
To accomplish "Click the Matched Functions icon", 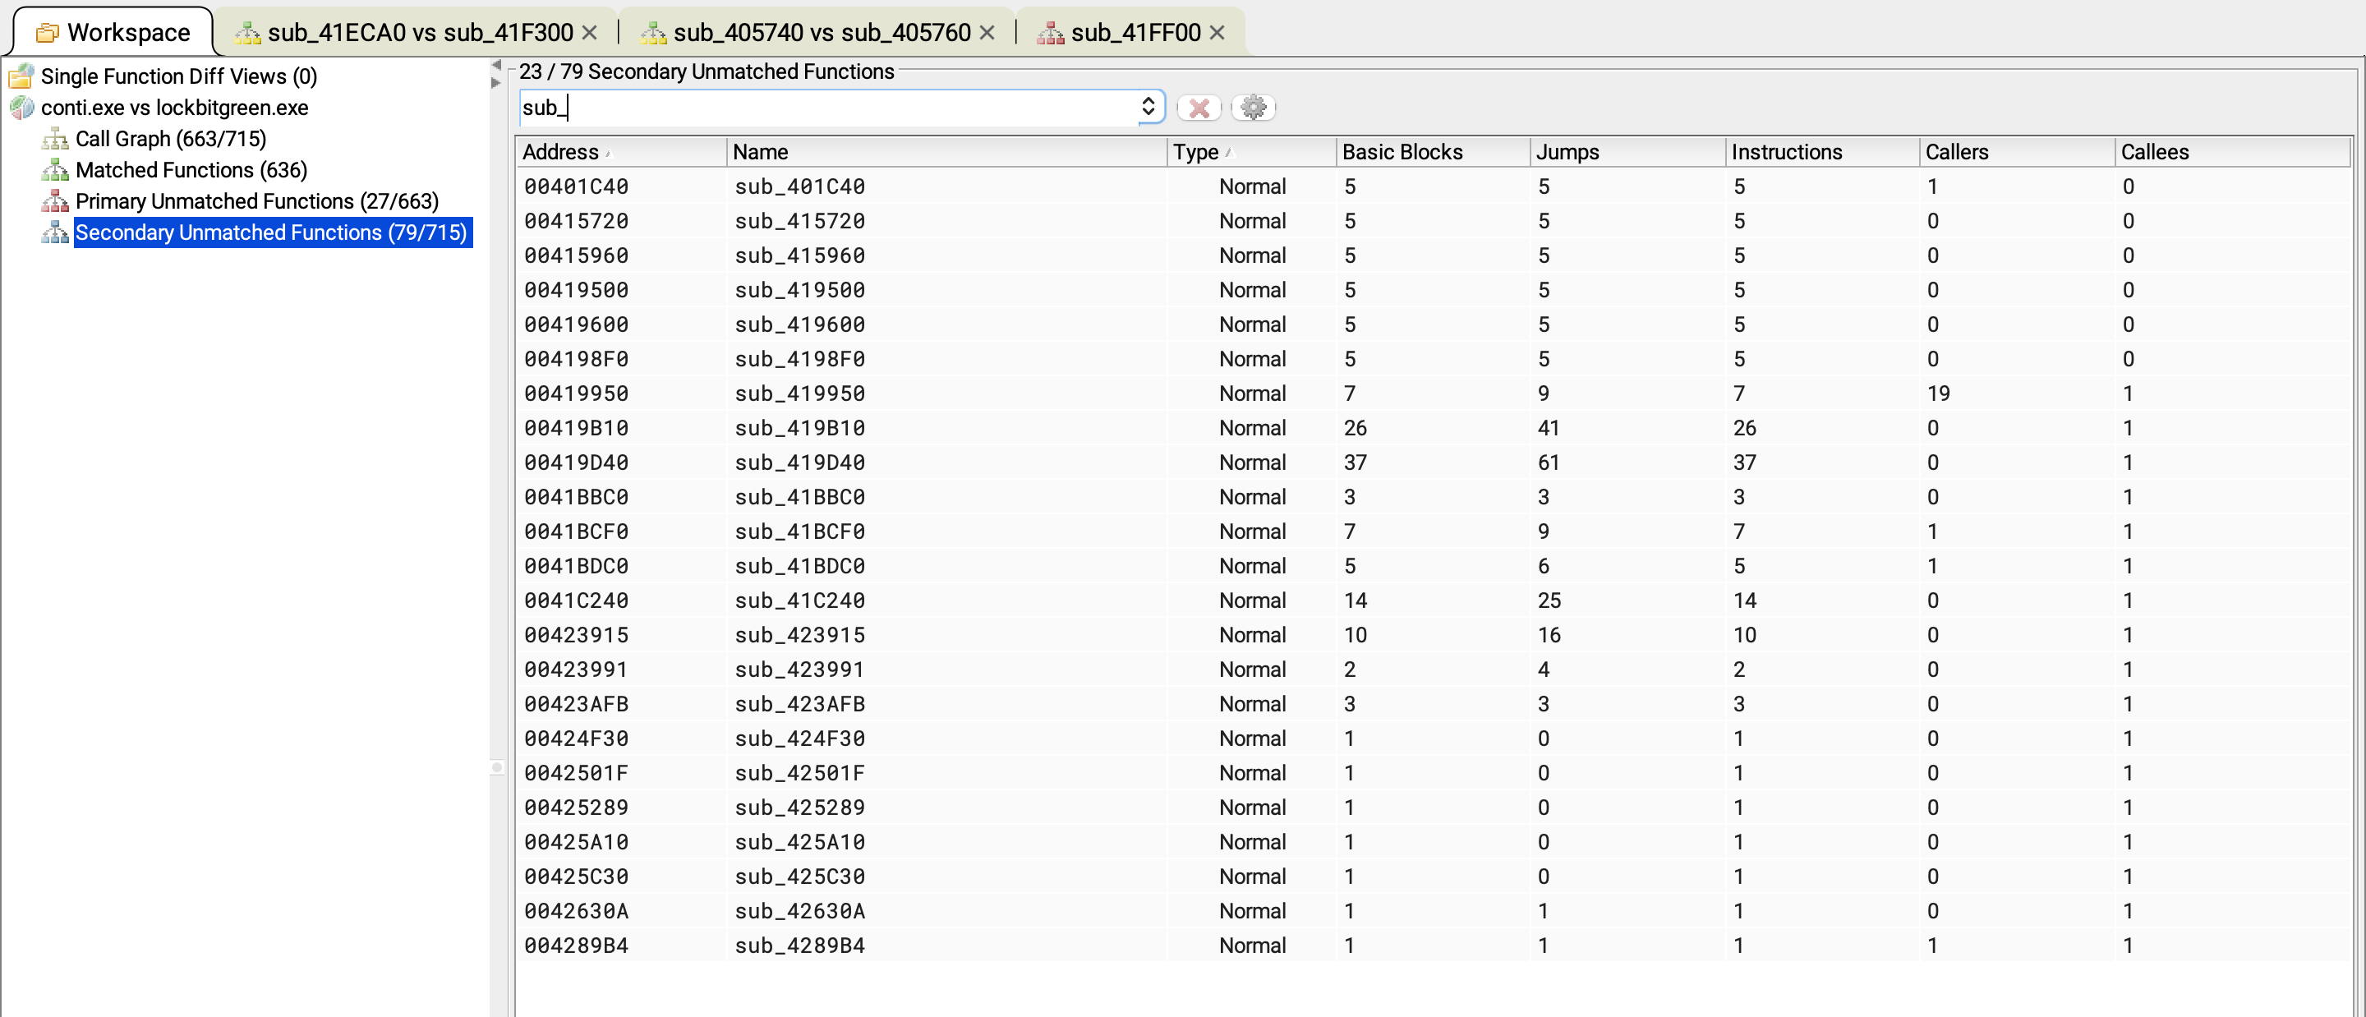I will (55, 170).
